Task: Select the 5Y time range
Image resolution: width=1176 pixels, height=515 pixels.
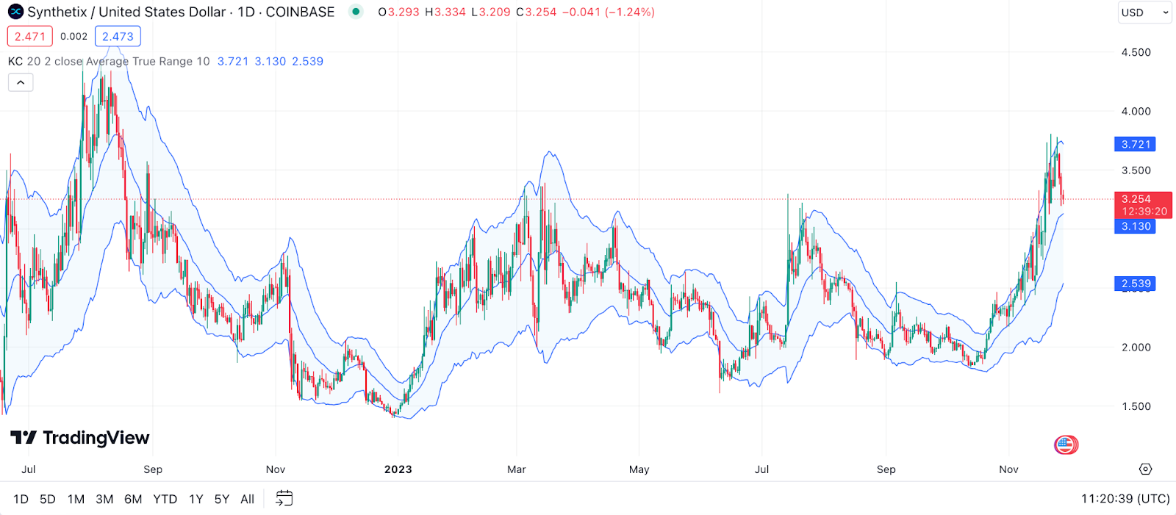Action: [x=222, y=500]
